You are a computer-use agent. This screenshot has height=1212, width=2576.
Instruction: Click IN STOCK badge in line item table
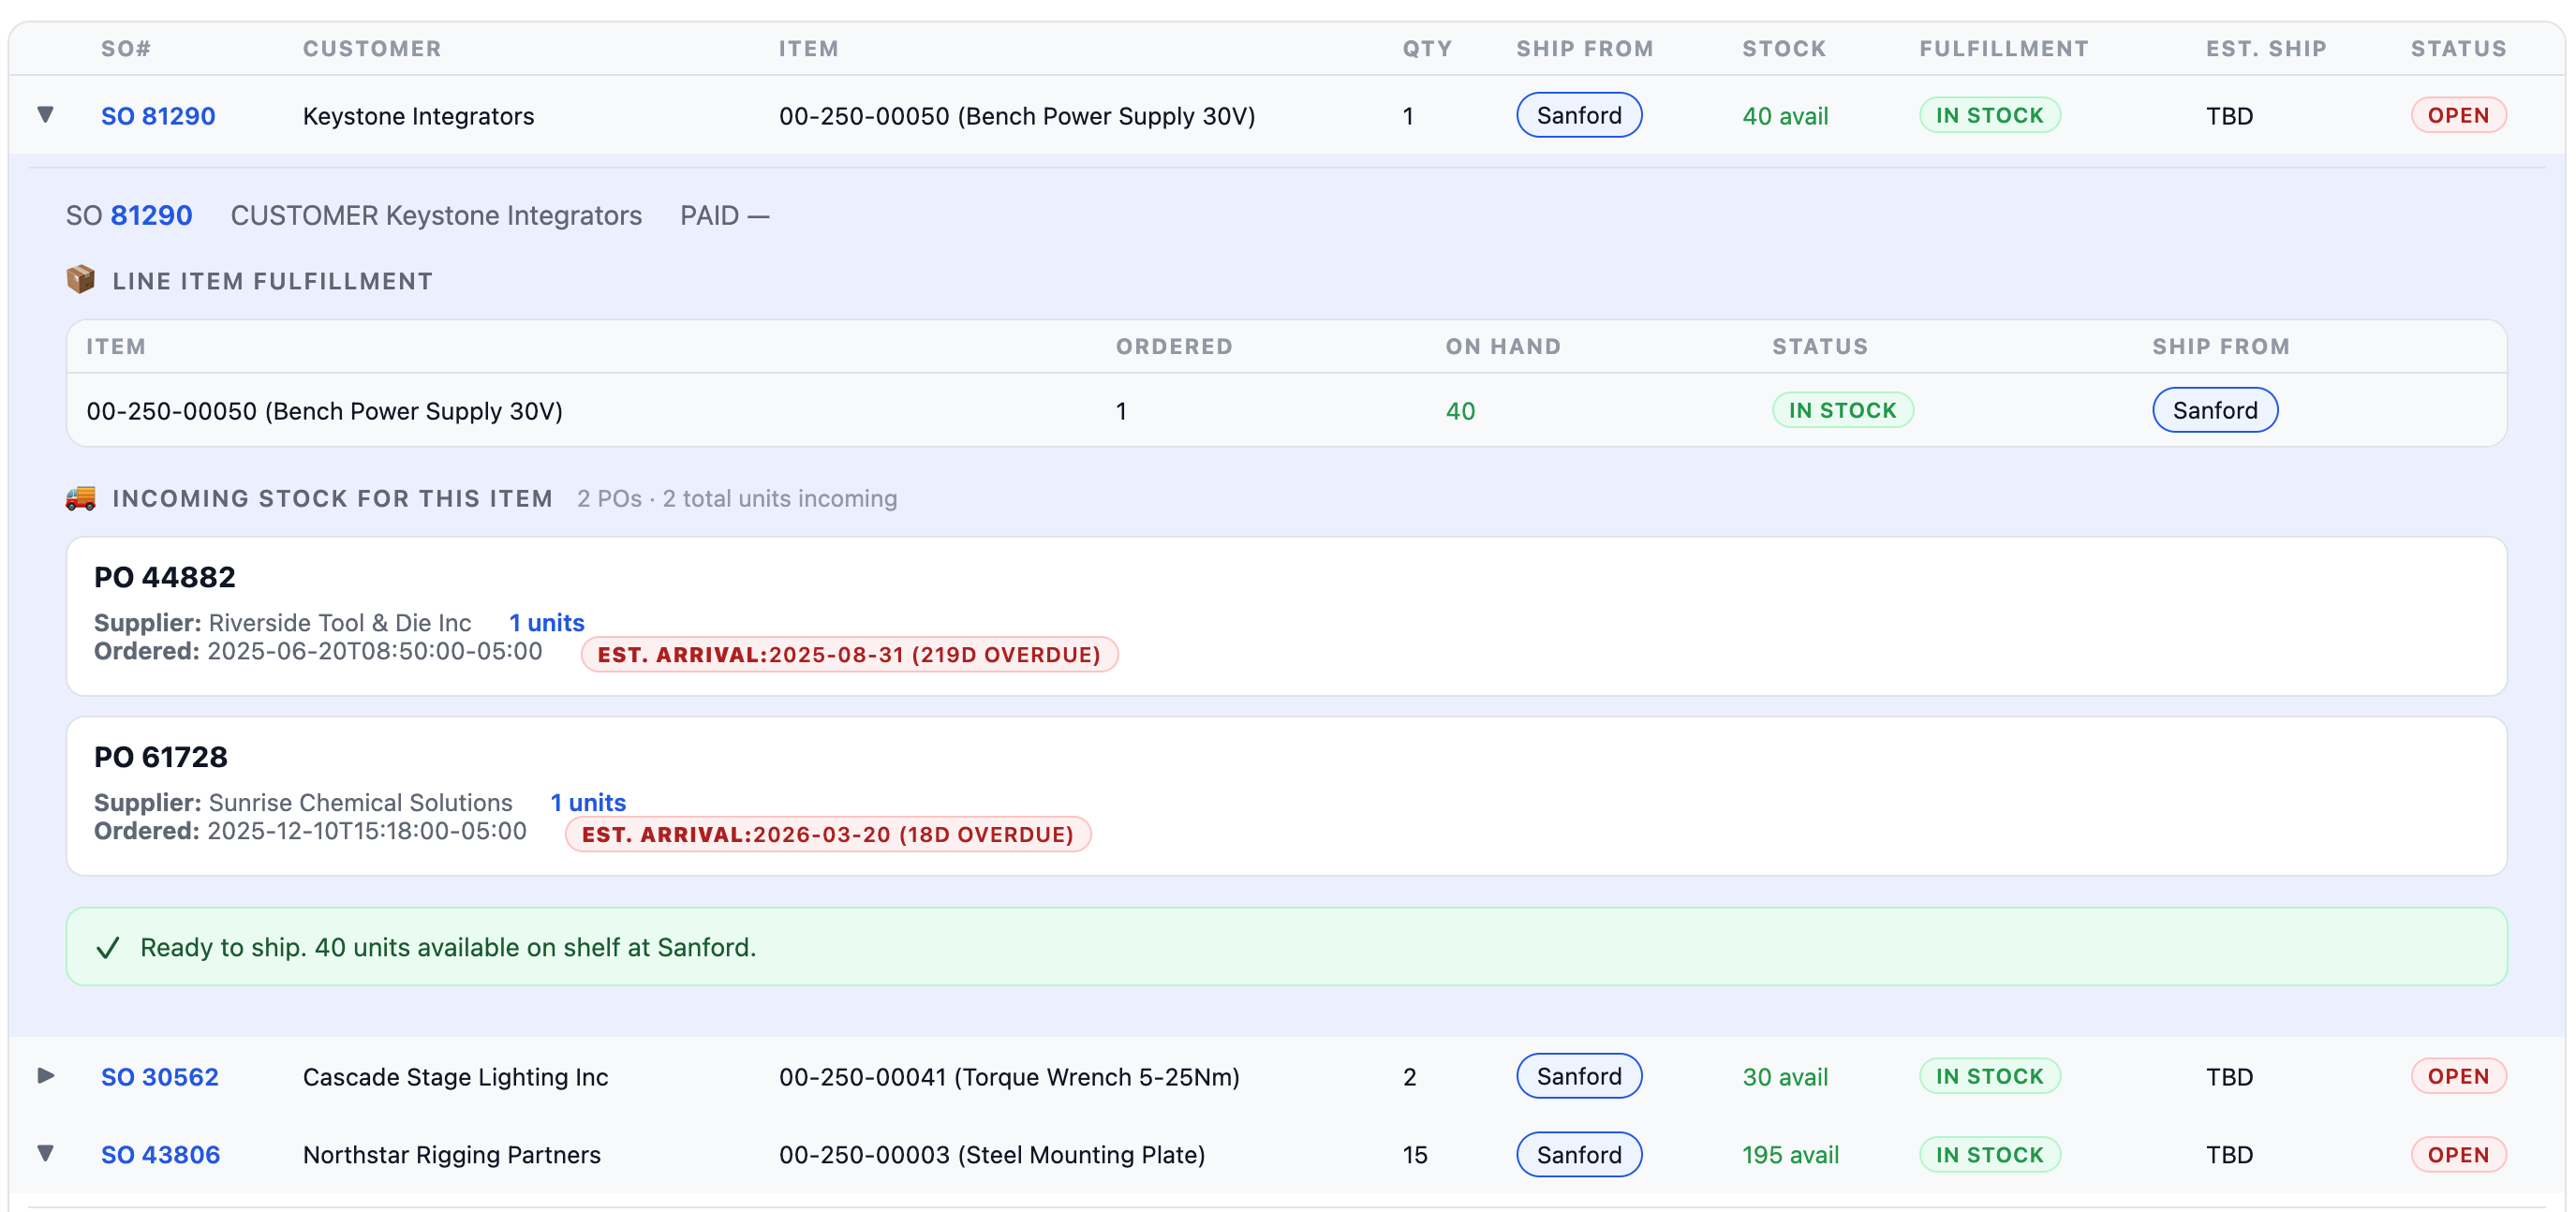[1843, 411]
